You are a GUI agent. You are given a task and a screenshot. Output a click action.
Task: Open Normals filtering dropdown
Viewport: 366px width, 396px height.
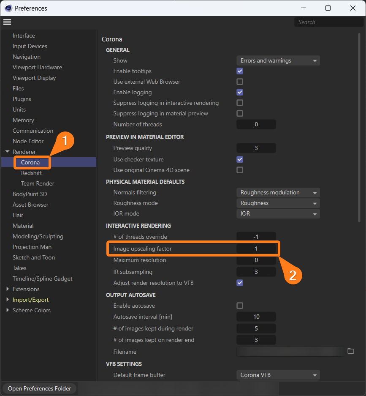tap(278, 193)
